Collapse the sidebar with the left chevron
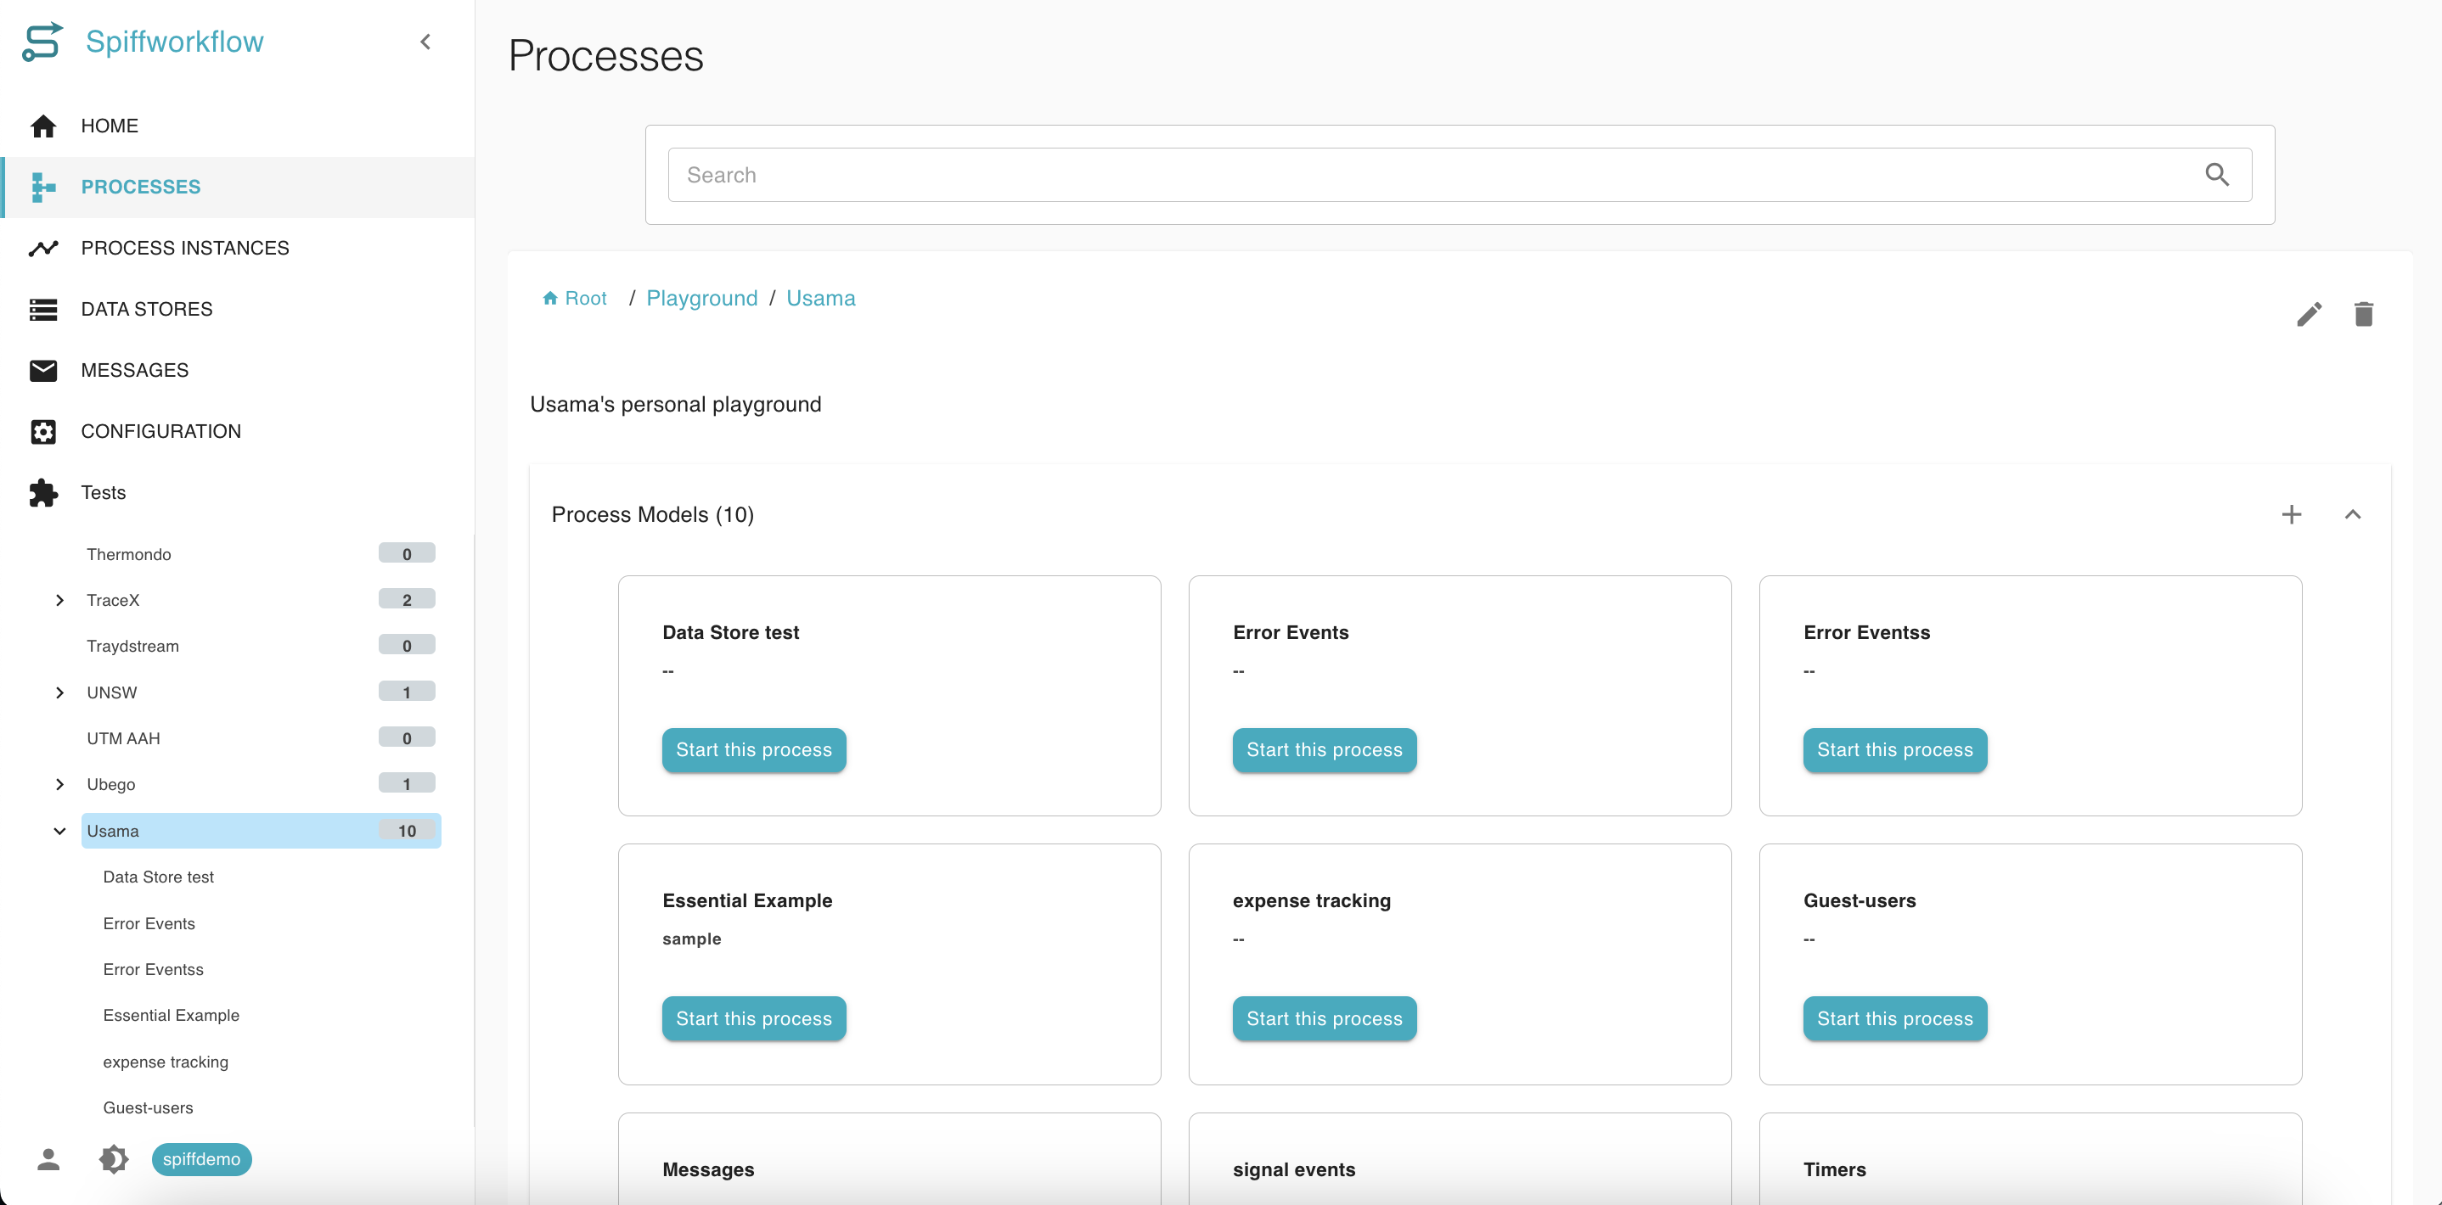This screenshot has height=1205, width=2442. [425, 42]
